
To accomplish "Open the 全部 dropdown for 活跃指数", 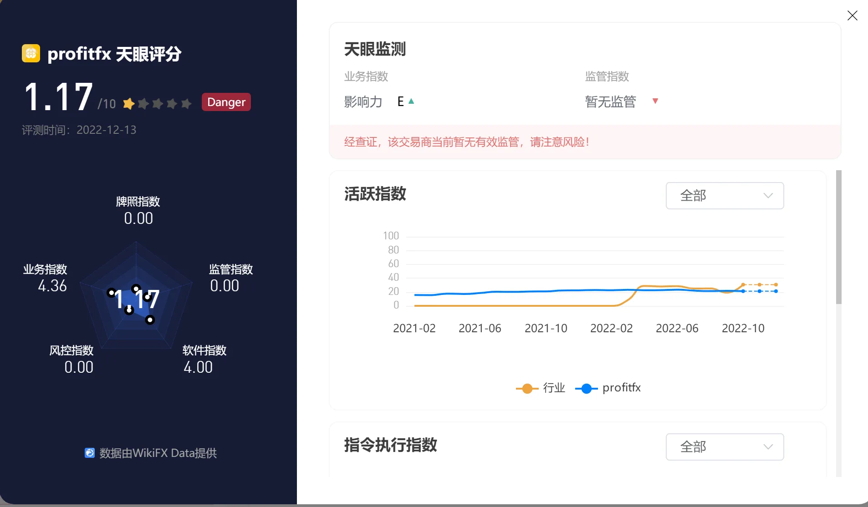I will (x=725, y=196).
